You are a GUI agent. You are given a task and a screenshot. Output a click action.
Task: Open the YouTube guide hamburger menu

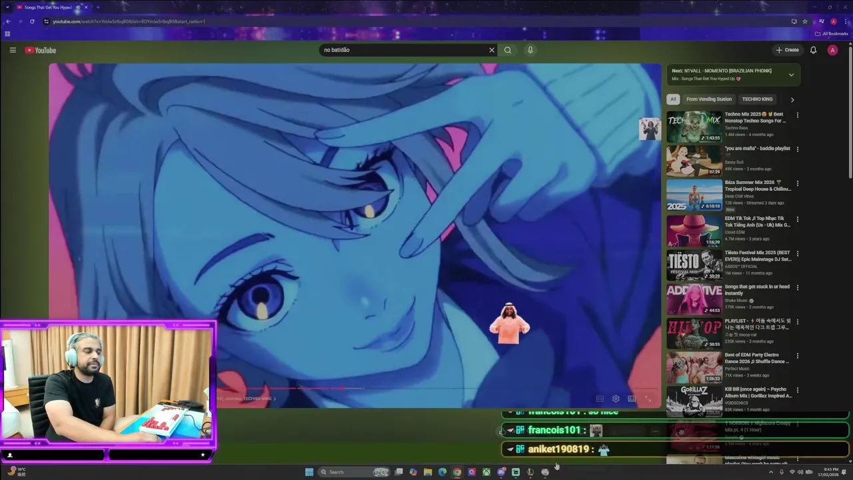(x=13, y=50)
